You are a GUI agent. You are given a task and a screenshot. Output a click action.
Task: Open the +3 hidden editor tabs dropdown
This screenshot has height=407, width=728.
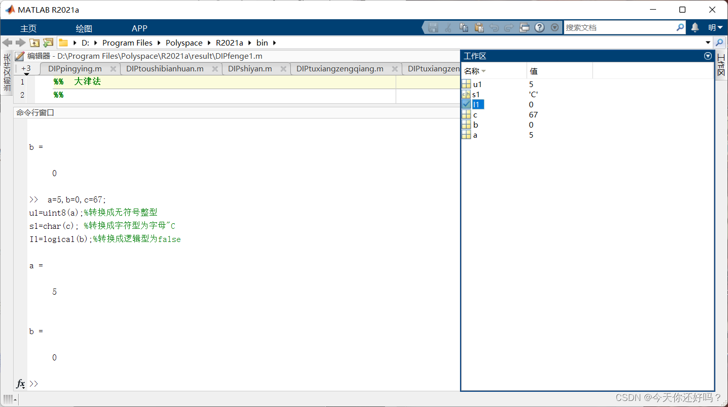point(26,68)
